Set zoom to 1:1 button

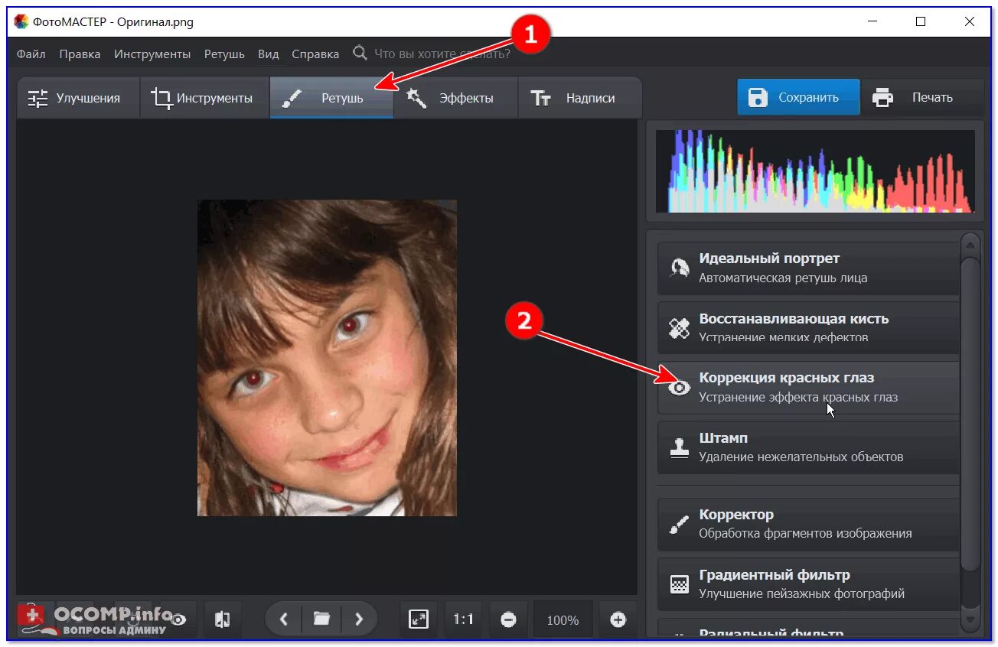[463, 619]
